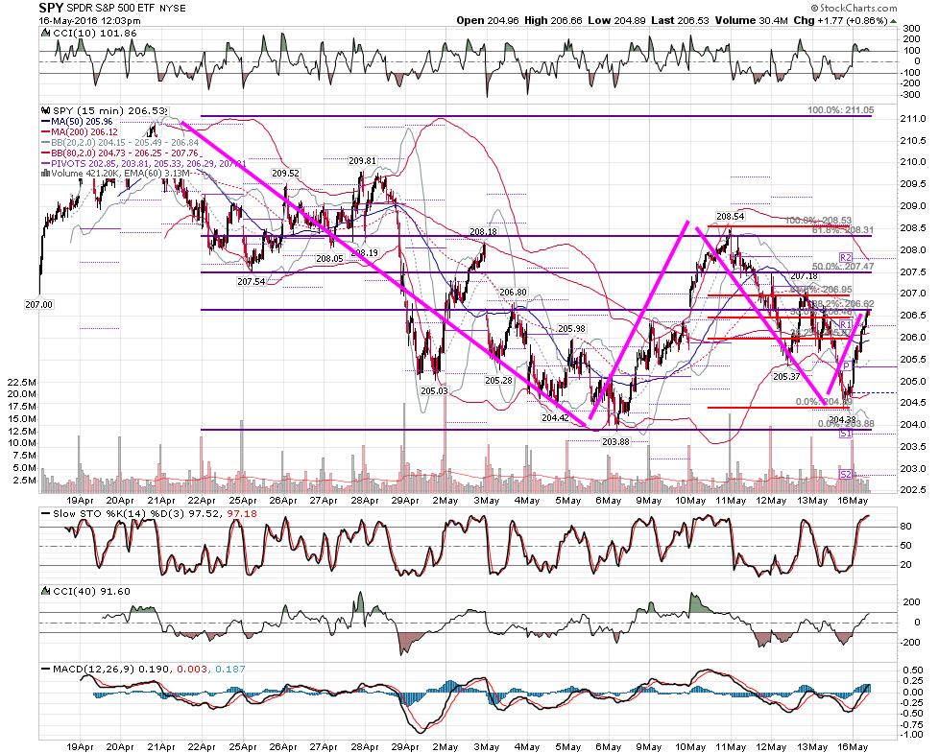Select the S2 pivot label
The image size is (939, 753).
846,474
